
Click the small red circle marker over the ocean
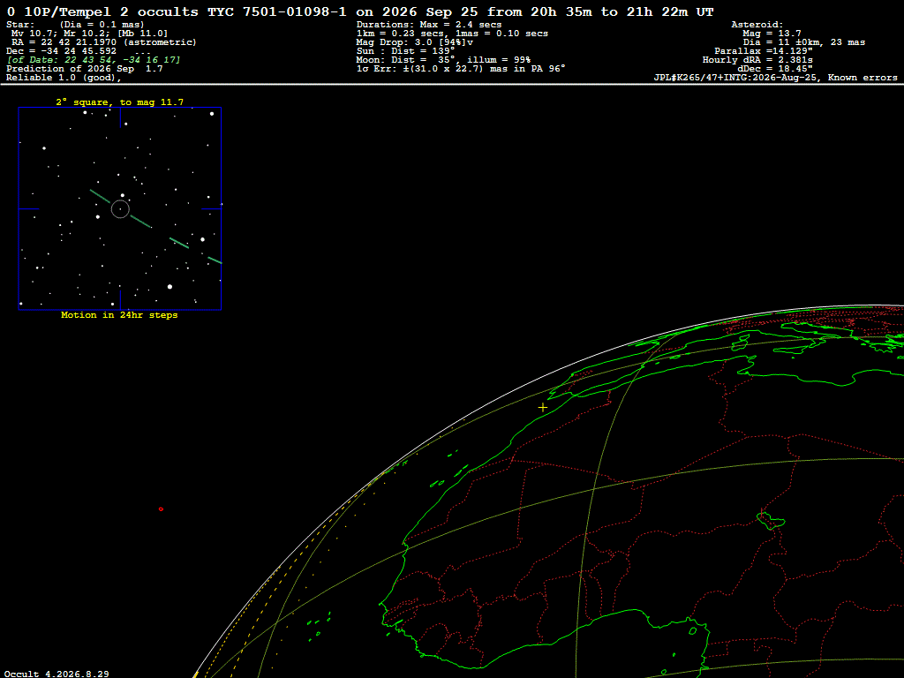(161, 509)
